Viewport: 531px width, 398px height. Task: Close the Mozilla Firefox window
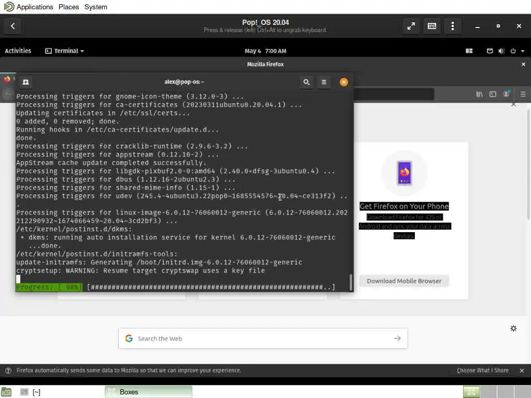click(523, 64)
